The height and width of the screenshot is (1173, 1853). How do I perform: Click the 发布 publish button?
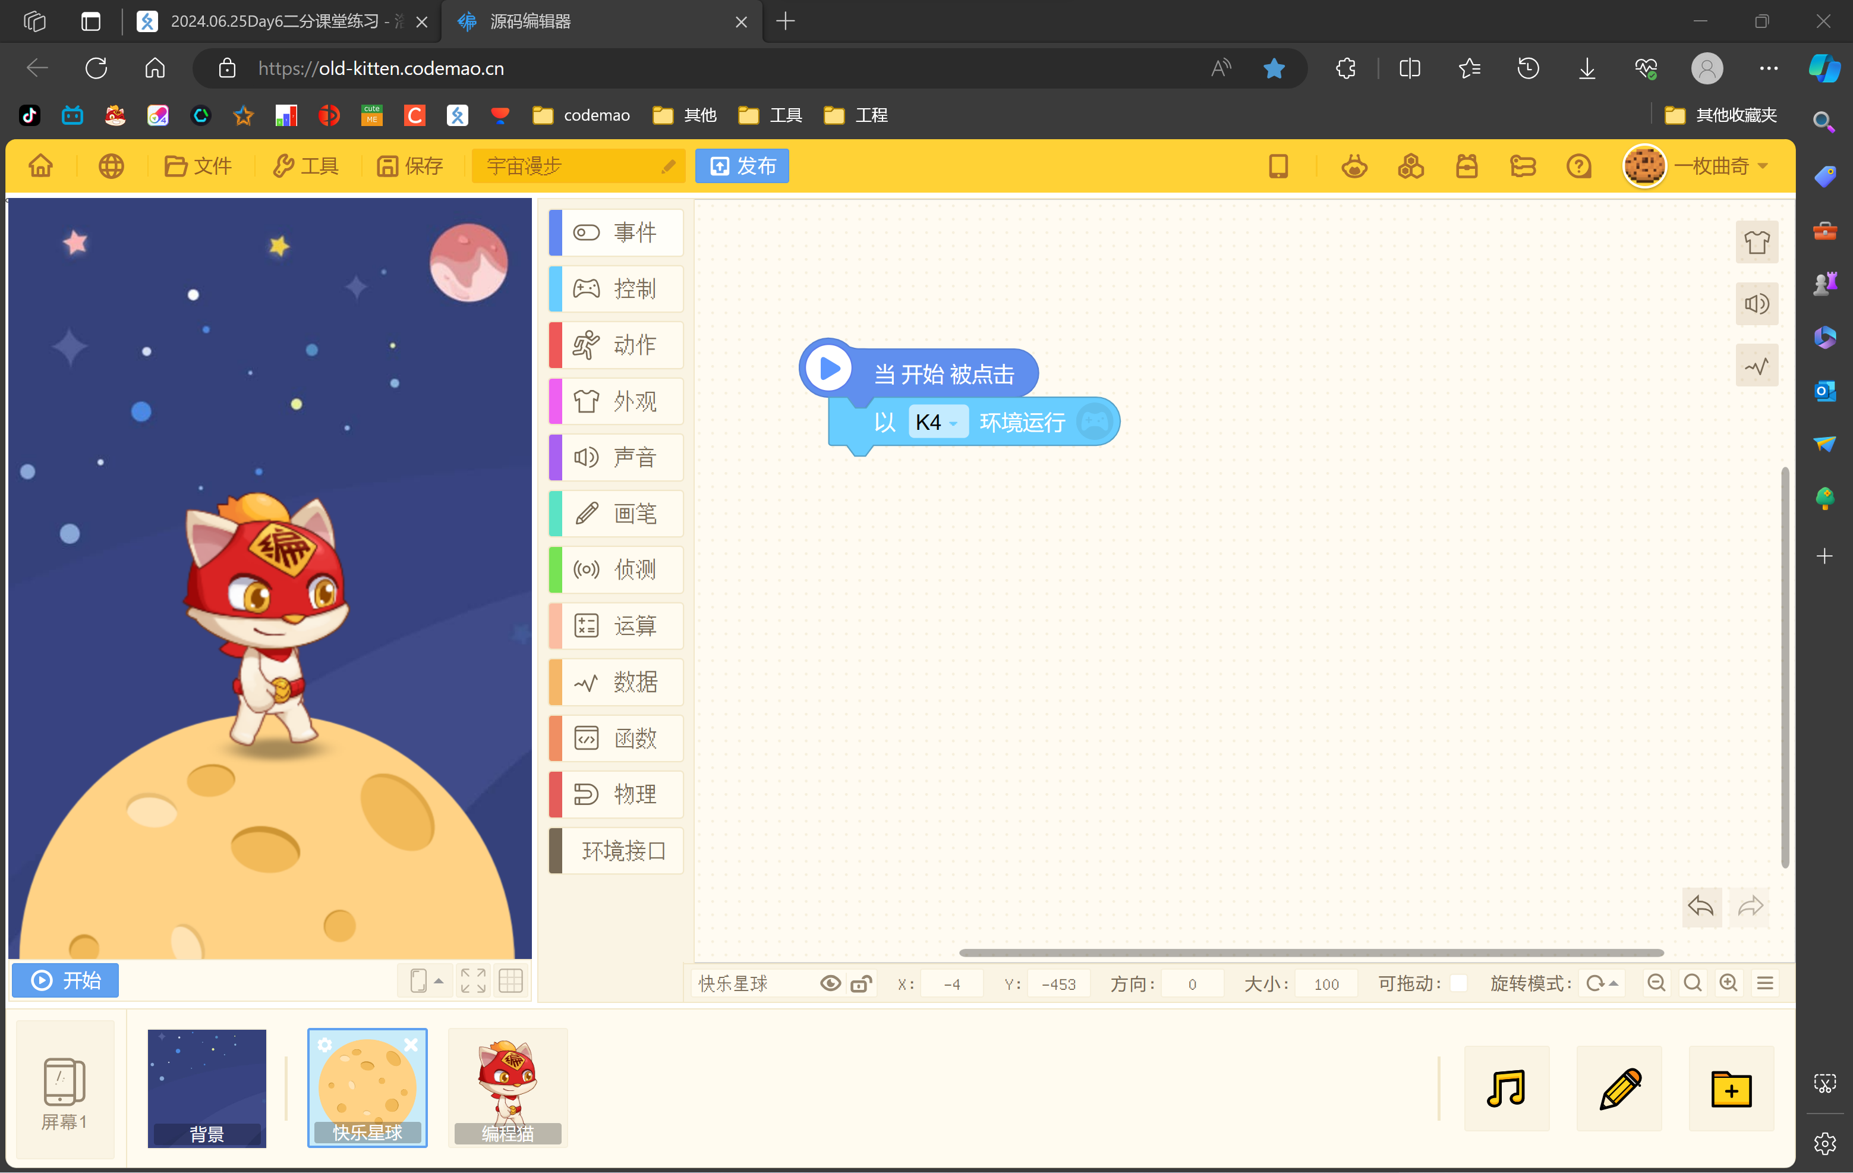click(x=742, y=165)
